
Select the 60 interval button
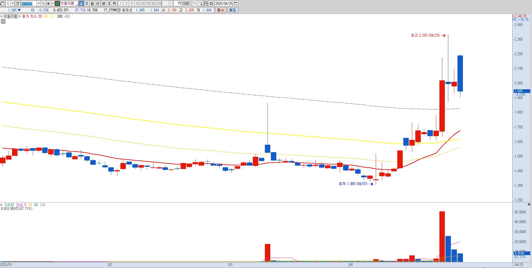[153, 3]
